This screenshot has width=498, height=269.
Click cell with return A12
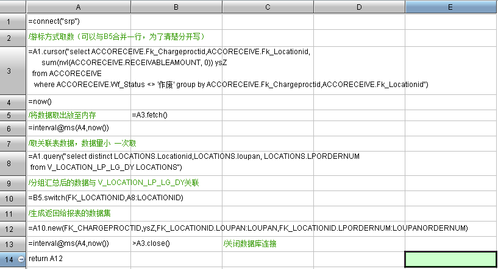click(79, 259)
